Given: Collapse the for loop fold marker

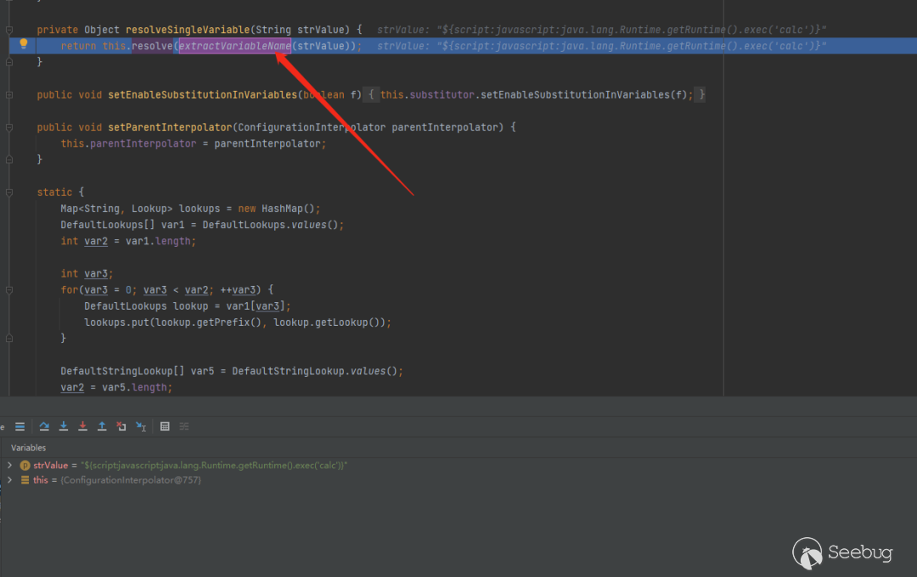Looking at the screenshot, I should pos(9,290).
